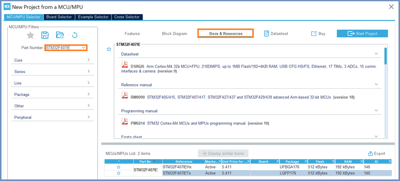Screen dimensions: 400x181
Task: Remove the Package column via its X
Action: (x=306, y=161)
